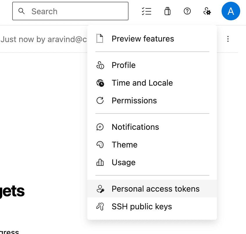Image resolution: width=246 pixels, height=234 pixels.
Task: Click the magnifier icon in Search
Action: 22,11
